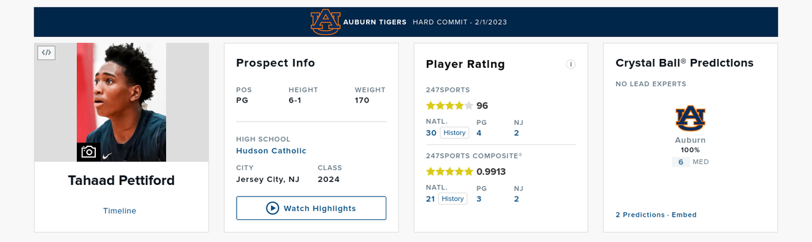Click the Auburn logo in top banner
The height and width of the screenshot is (242, 812).
325,22
